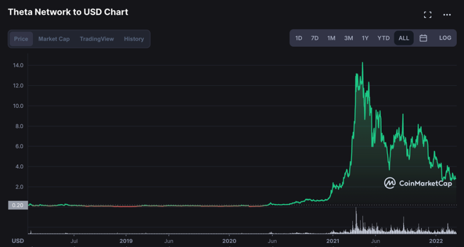Image resolution: width=464 pixels, height=247 pixels.
Task: Switch to the Market Cap tab
Action: (54, 39)
